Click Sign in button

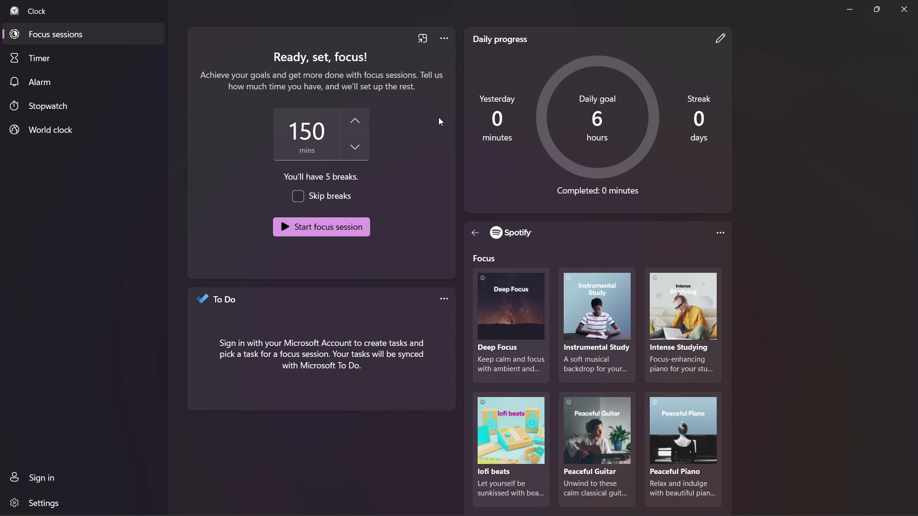[41, 478]
